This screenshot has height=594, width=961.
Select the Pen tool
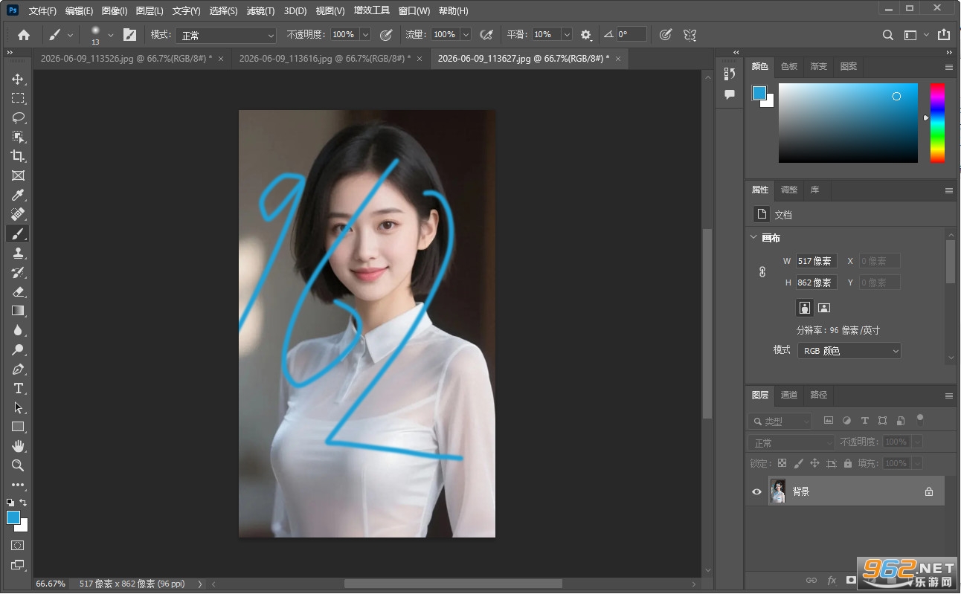pyautogui.click(x=18, y=369)
